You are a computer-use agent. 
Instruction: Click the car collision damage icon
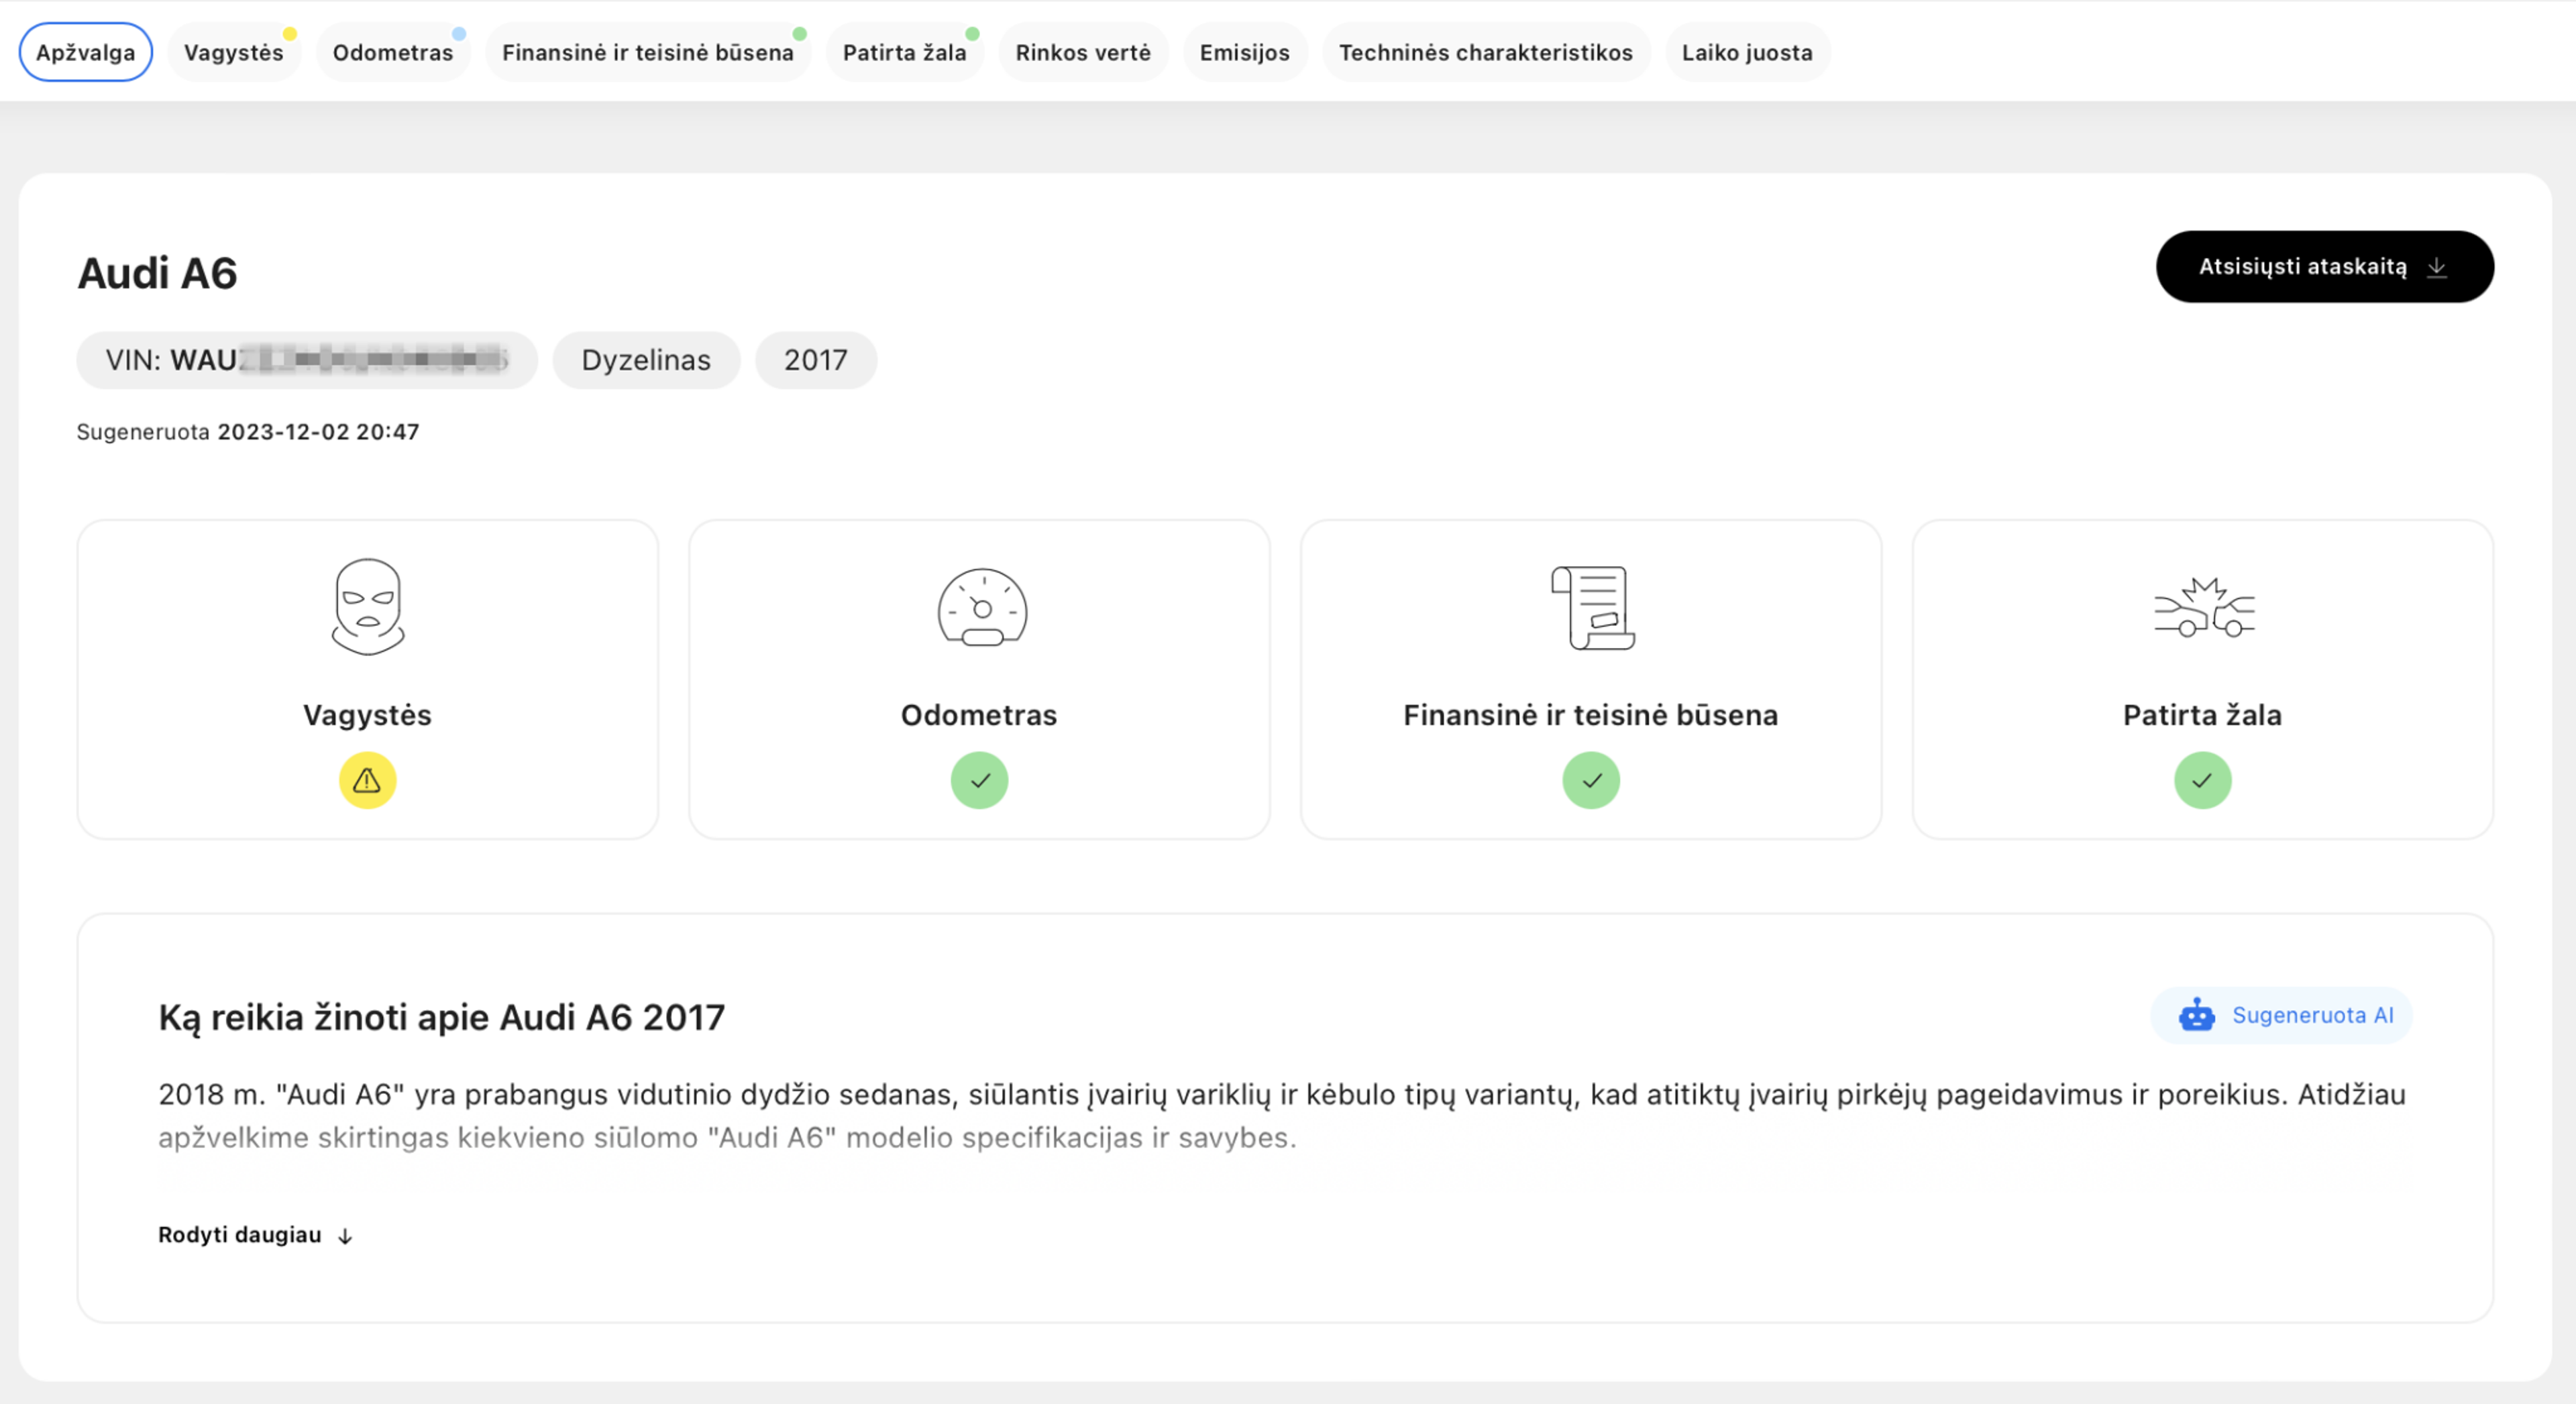2203,607
